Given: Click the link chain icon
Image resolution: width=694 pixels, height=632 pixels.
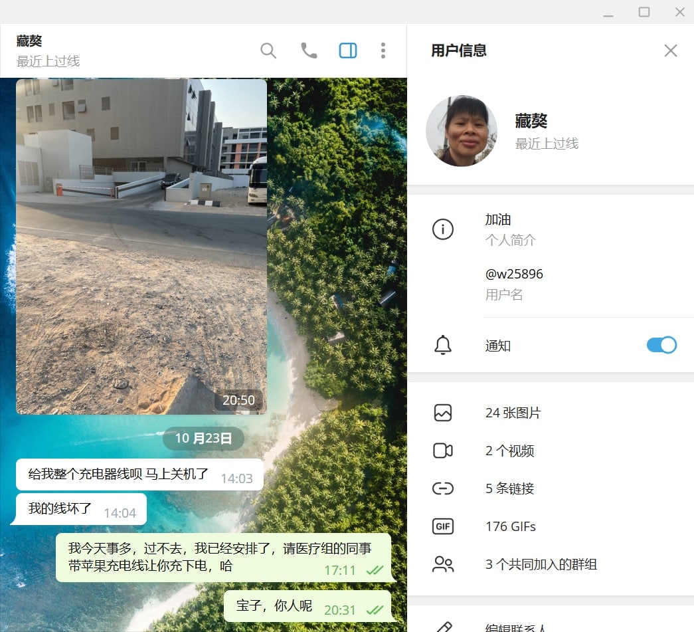Looking at the screenshot, I should tap(442, 488).
